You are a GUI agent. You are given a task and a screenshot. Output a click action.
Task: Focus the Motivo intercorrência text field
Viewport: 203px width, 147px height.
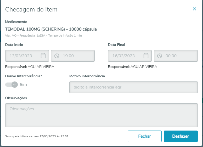133,87
